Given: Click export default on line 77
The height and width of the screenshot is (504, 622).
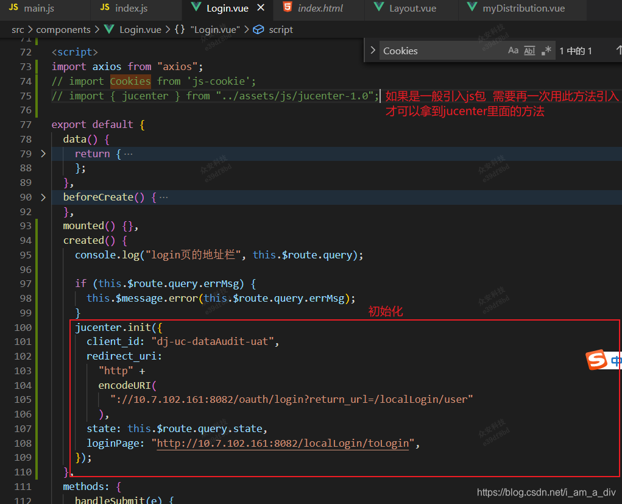Looking at the screenshot, I should (x=92, y=124).
